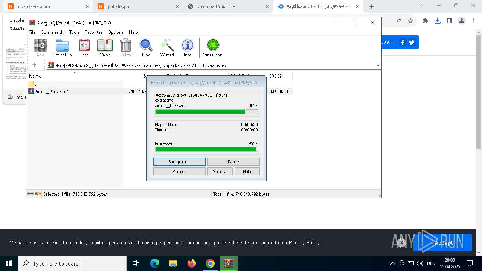Open Microsoft Edge from taskbar
Viewport: 482px width, 271px height.
tap(155, 263)
